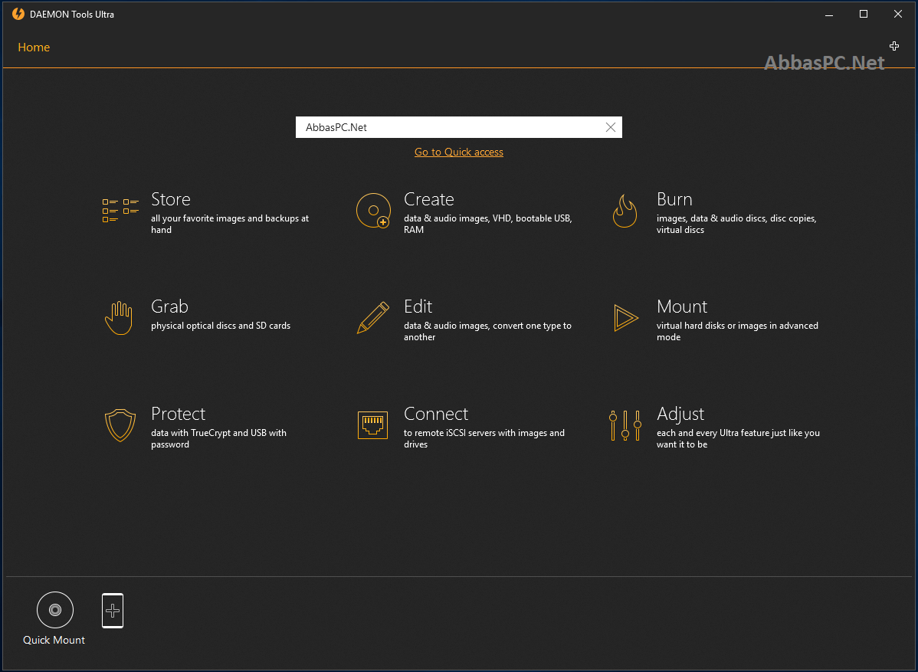Click the Grab hand icon

[119, 318]
